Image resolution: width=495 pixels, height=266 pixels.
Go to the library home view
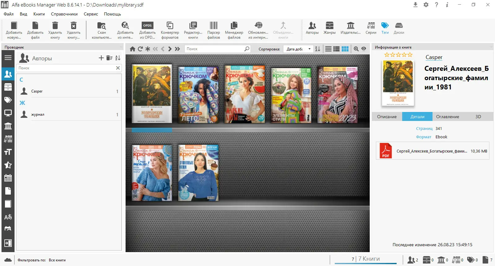[x=132, y=49]
